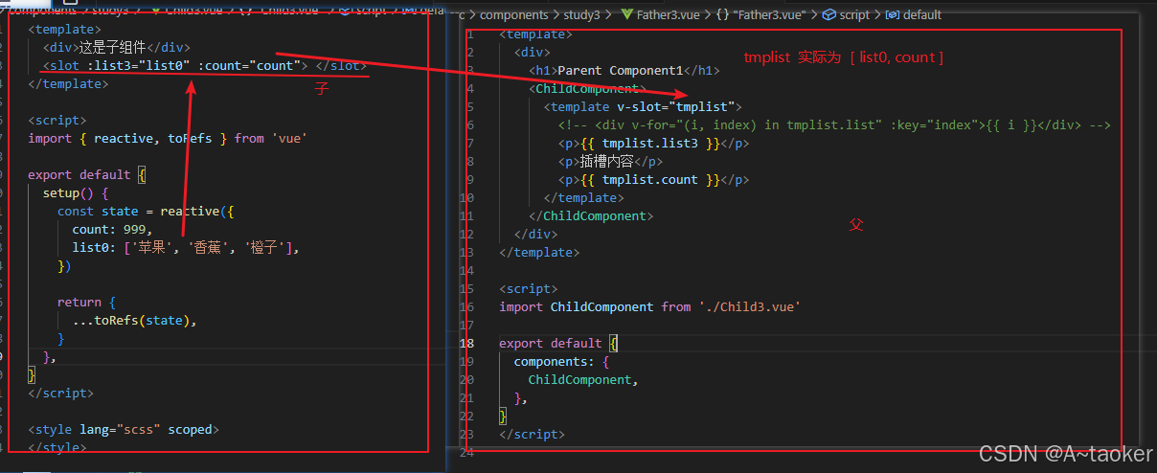
Task: Click the 插槽内容 paragraph line
Action: pos(609,161)
